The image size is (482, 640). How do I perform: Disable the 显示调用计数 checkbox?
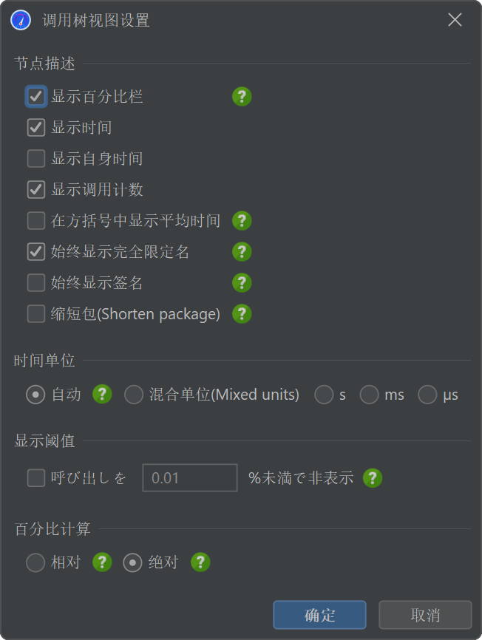[36, 190]
